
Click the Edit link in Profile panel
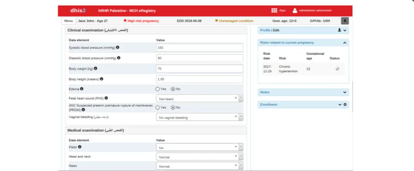[x=276, y=30]
